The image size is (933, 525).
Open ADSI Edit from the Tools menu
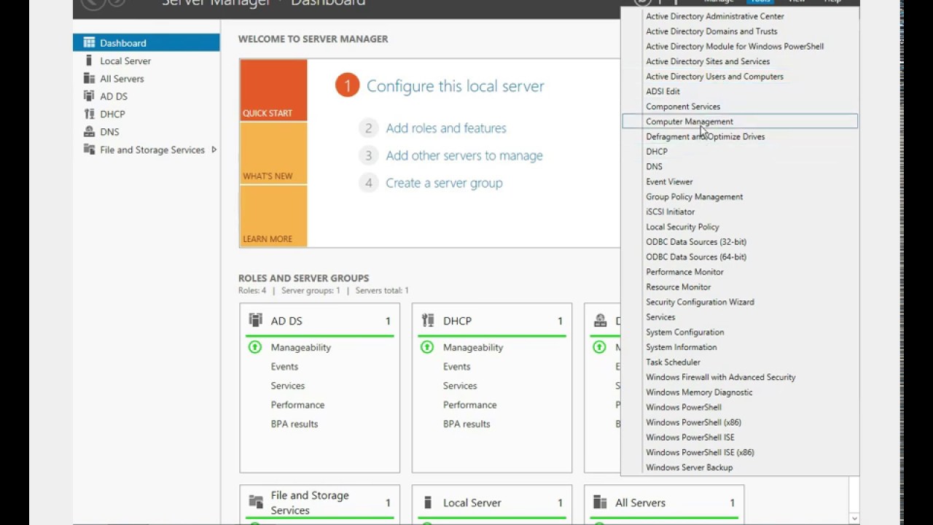663,91
